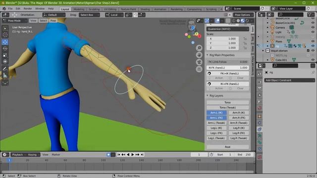Screen dimensions: 317x178
Task: Toggle the auto keying record button
Action: point(108,155)
